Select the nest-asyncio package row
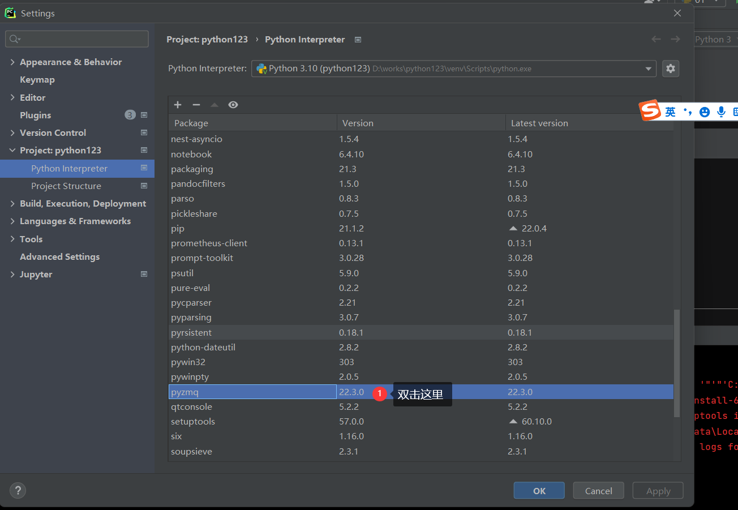 point(421,139)
